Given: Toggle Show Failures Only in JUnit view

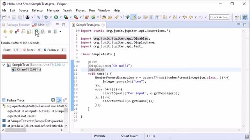Looking at the screenshot, I should (17, 31).
